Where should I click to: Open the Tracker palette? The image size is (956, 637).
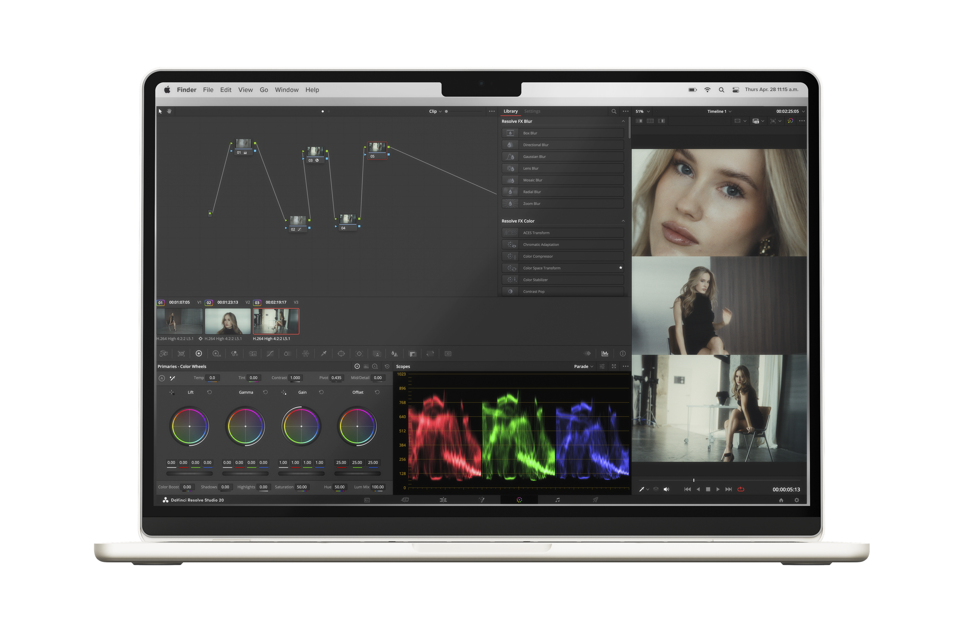coord(359,354)
